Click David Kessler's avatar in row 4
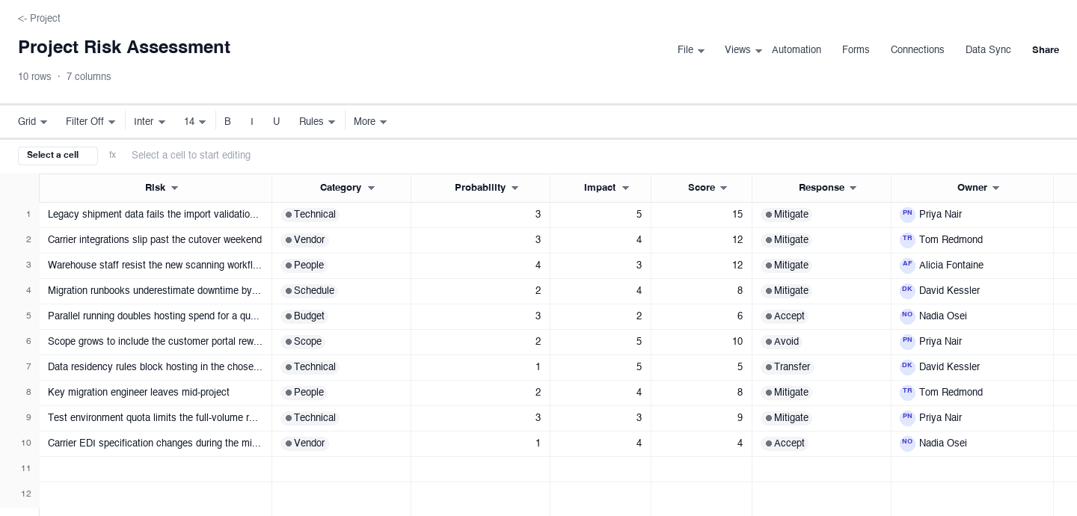The image size is (1077, 516). click(x=907, y=291)
